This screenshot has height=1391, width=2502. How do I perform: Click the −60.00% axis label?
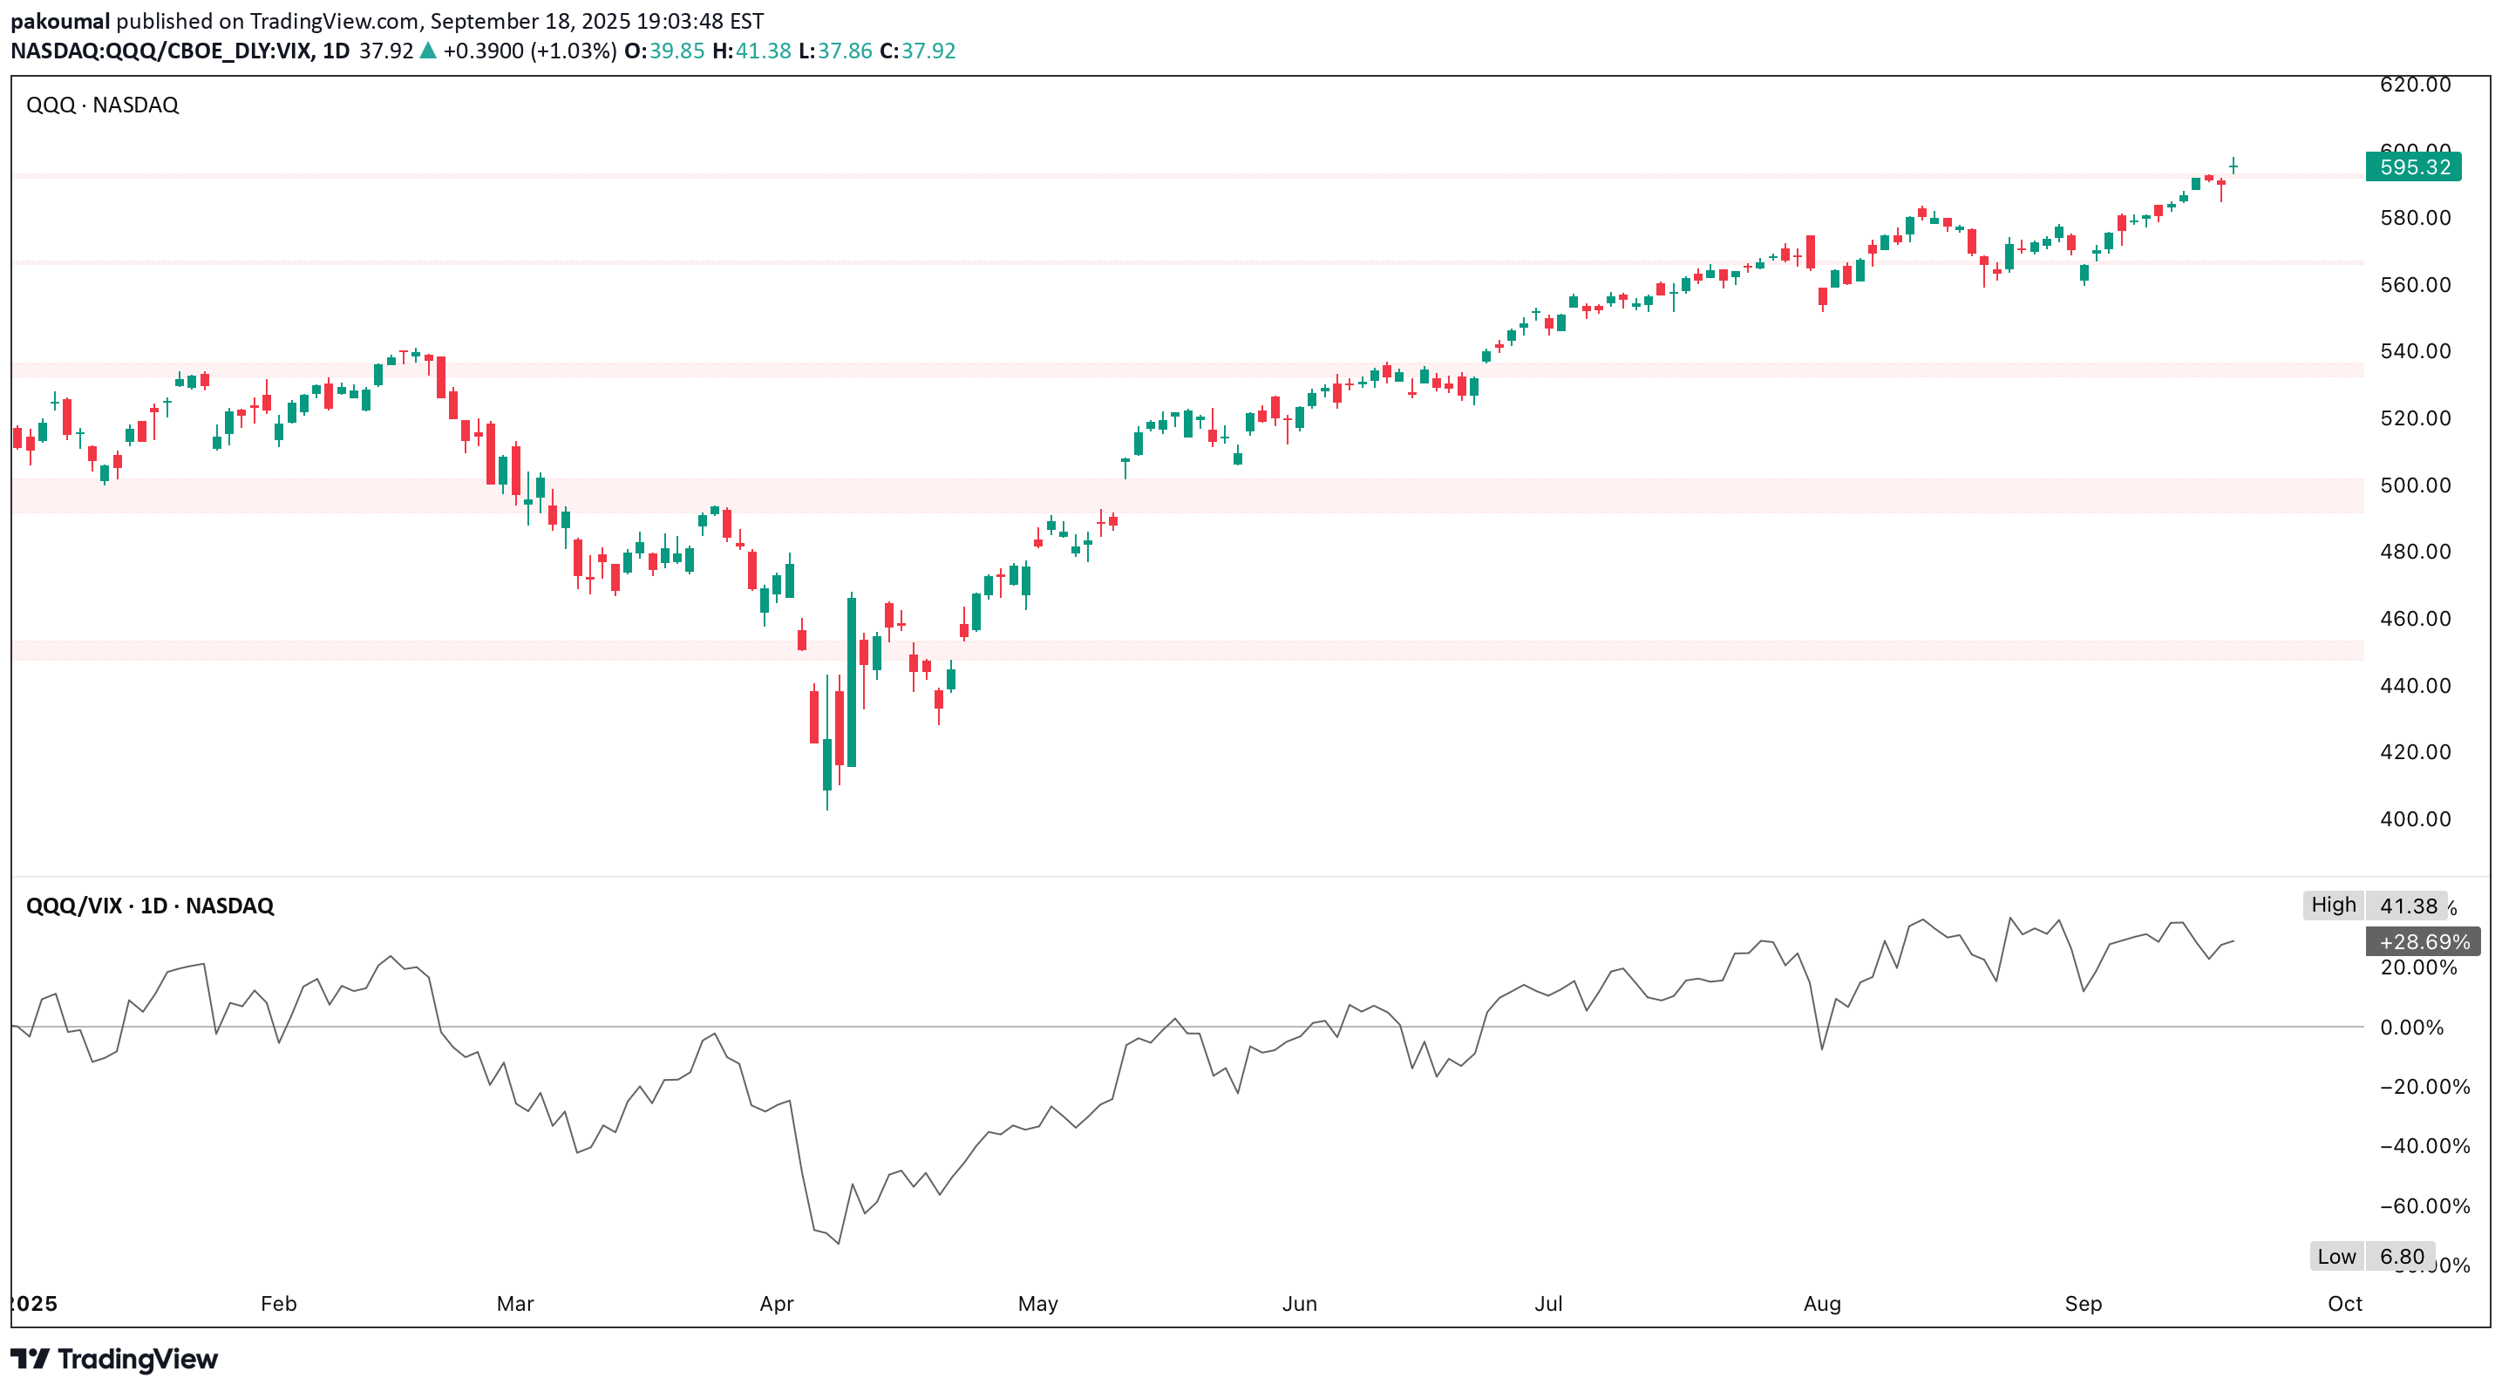tap(2424, 1205)
